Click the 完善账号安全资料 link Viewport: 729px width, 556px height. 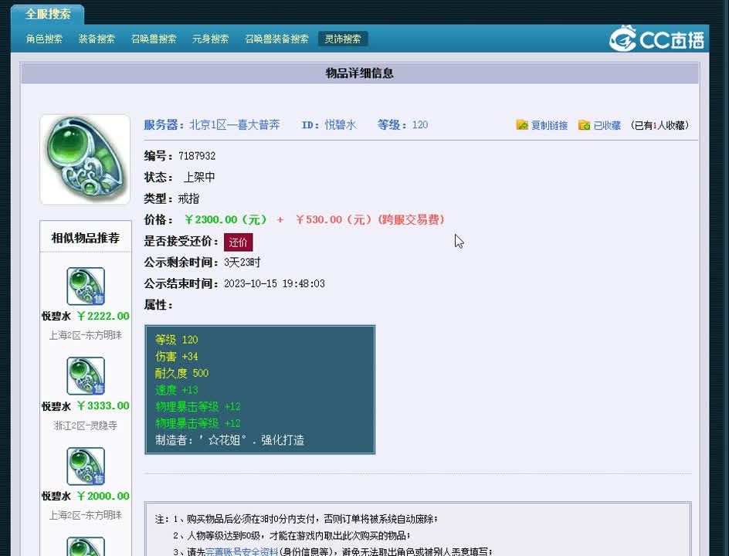[x=242, y=551]
